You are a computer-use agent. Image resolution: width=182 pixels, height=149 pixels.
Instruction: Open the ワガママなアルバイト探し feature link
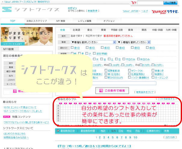click(26, 123)
